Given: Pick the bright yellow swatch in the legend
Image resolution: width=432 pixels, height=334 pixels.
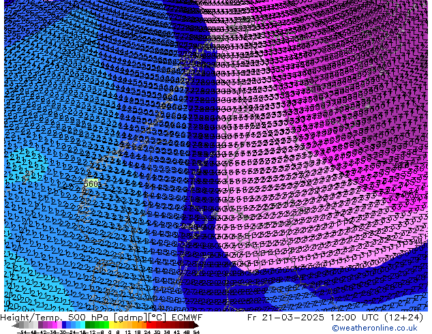Looking at the screenshot, I should (111, 324).
